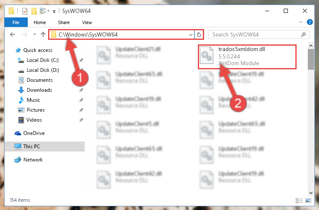Image resolution: width=319 pixels, height=210 pixels.
Task: Open the File tab
Action: [16, 22]
